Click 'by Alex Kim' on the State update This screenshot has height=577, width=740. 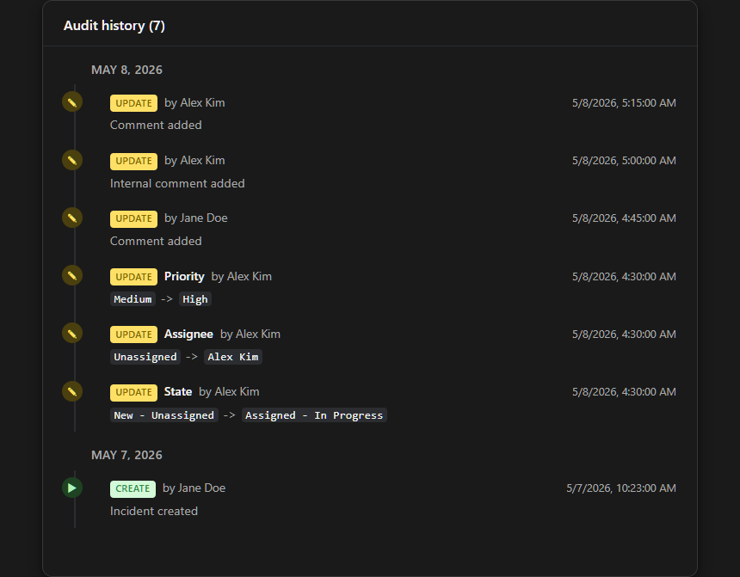229,391
